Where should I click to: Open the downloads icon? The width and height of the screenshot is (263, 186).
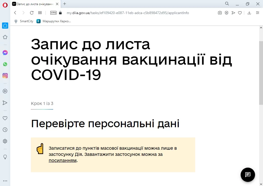click(249, 13)
